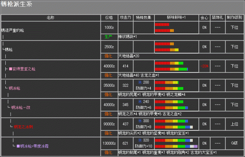
Task: Click the sharpness bar of 钢冰枪=零度冰霜
Action: [176, 144]
